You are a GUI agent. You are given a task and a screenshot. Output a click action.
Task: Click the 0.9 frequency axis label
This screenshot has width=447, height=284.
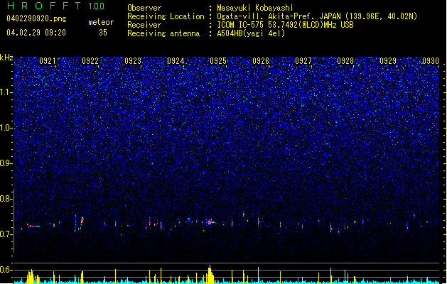[x=6, y=163]
